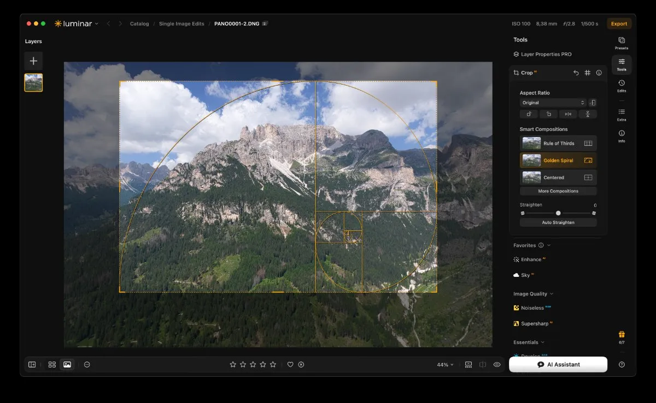Screen dimensions: 656x403
Task: Rate the photo four stars
Action: click(263, 364)
